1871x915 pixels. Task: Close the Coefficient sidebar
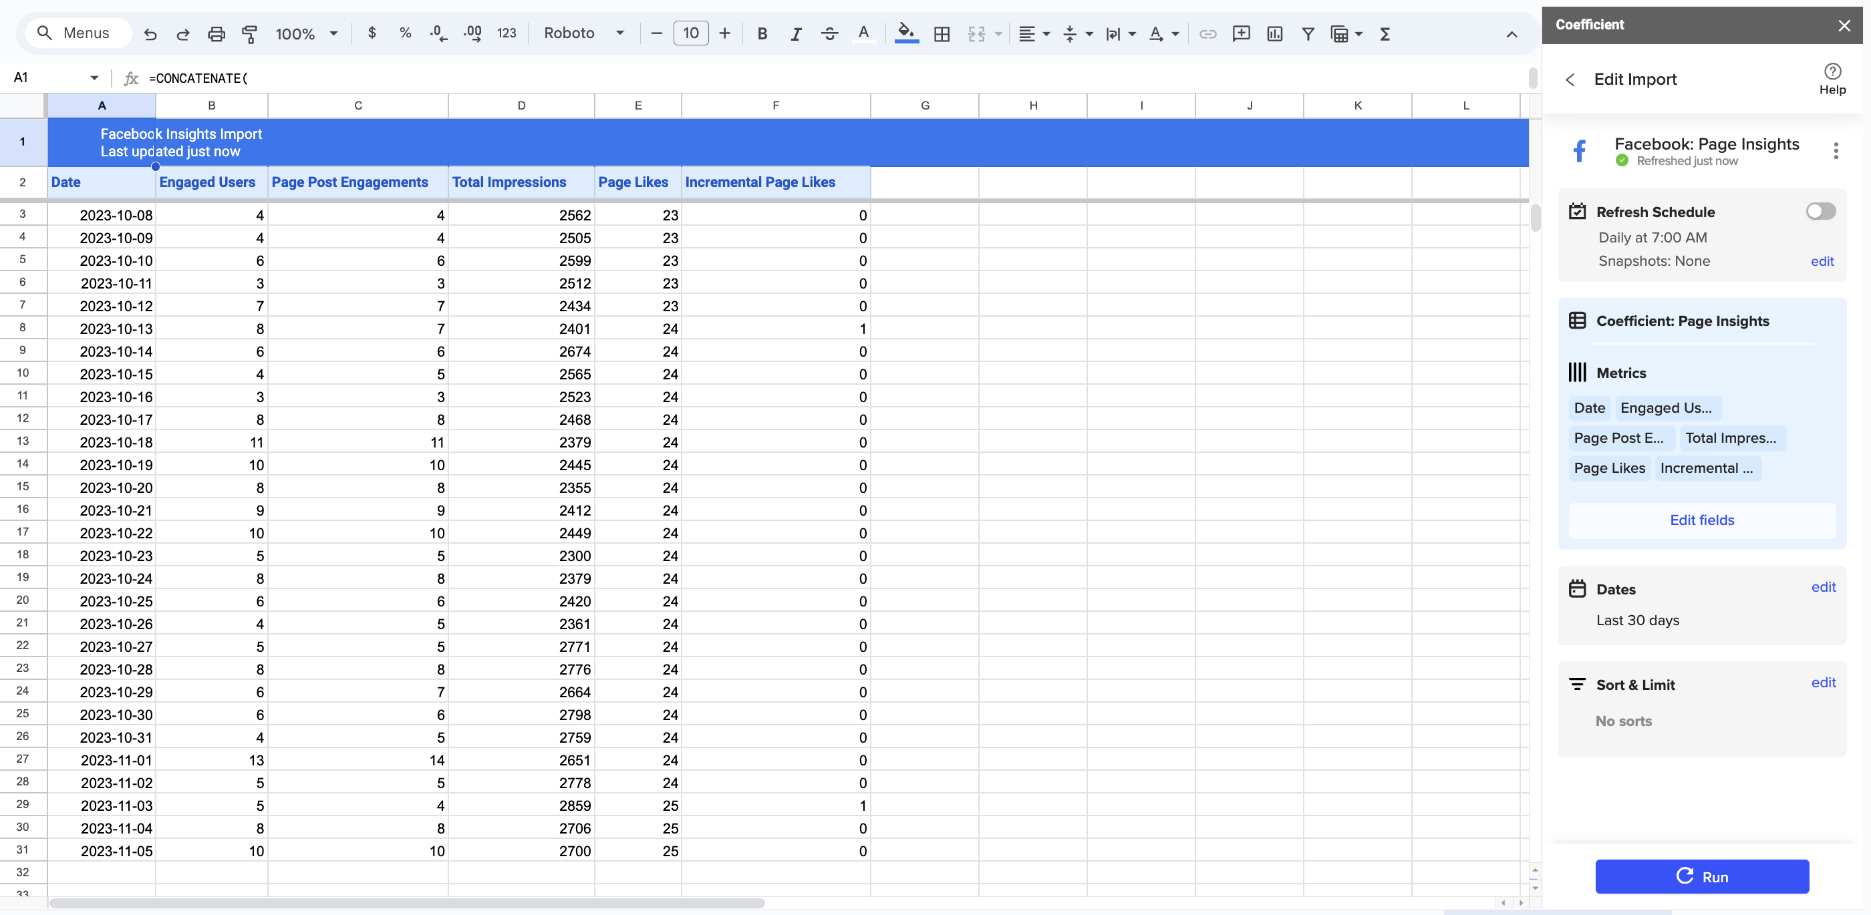[1844, 25]
